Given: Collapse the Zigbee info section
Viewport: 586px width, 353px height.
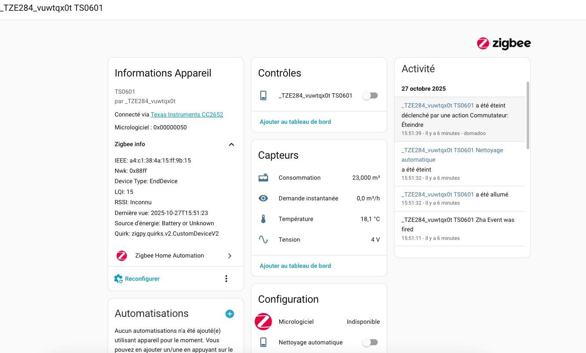Looking at the screenshot, I should point(231,144).
